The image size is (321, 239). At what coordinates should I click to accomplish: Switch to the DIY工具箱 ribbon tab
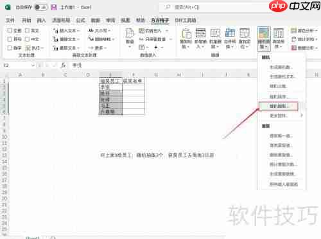click(186, 21)
